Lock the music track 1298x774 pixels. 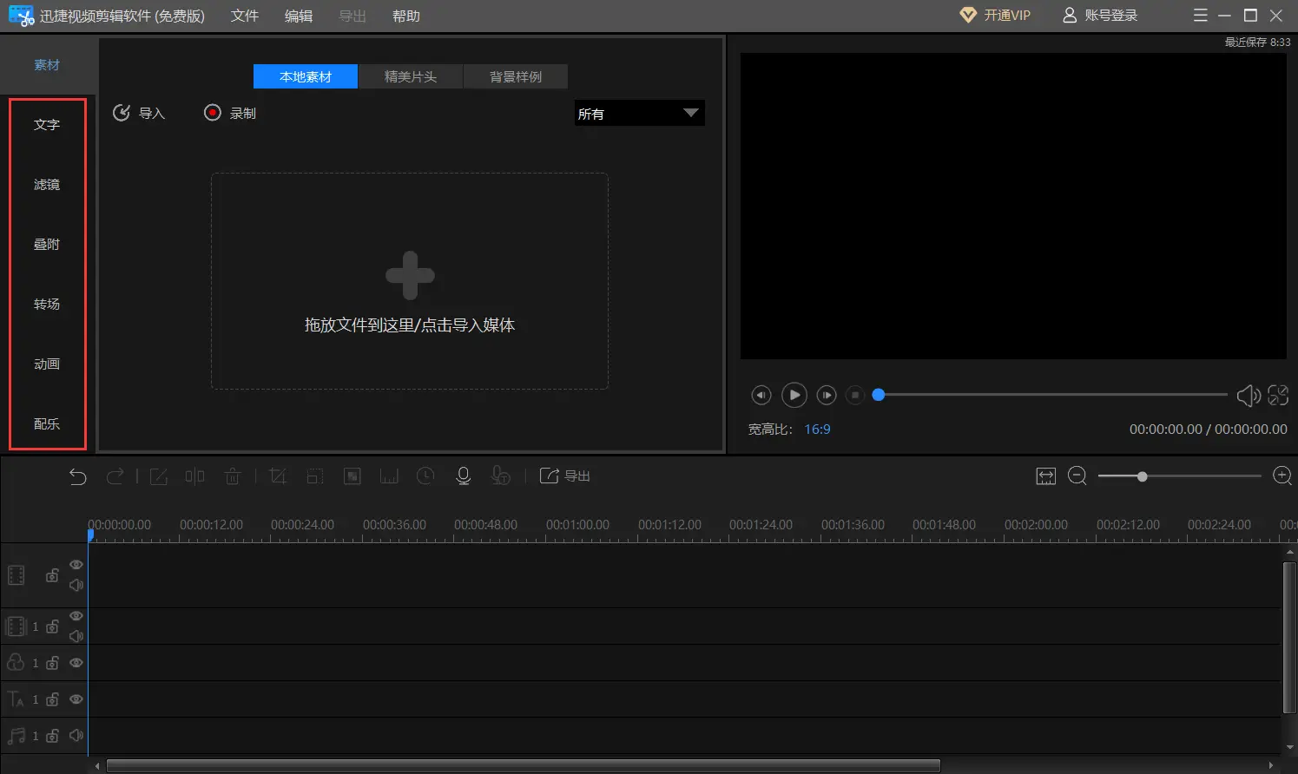[x=52, y=736]
